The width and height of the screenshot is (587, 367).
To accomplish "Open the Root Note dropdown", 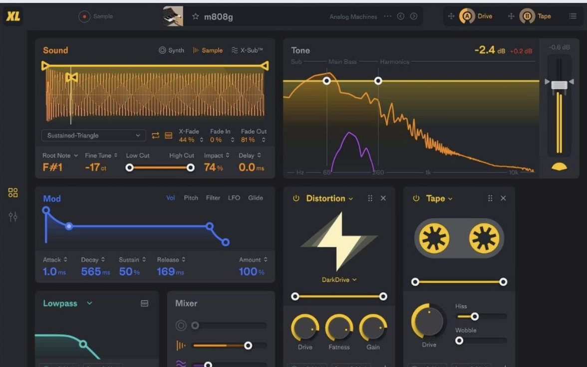I will pos(60,155).
